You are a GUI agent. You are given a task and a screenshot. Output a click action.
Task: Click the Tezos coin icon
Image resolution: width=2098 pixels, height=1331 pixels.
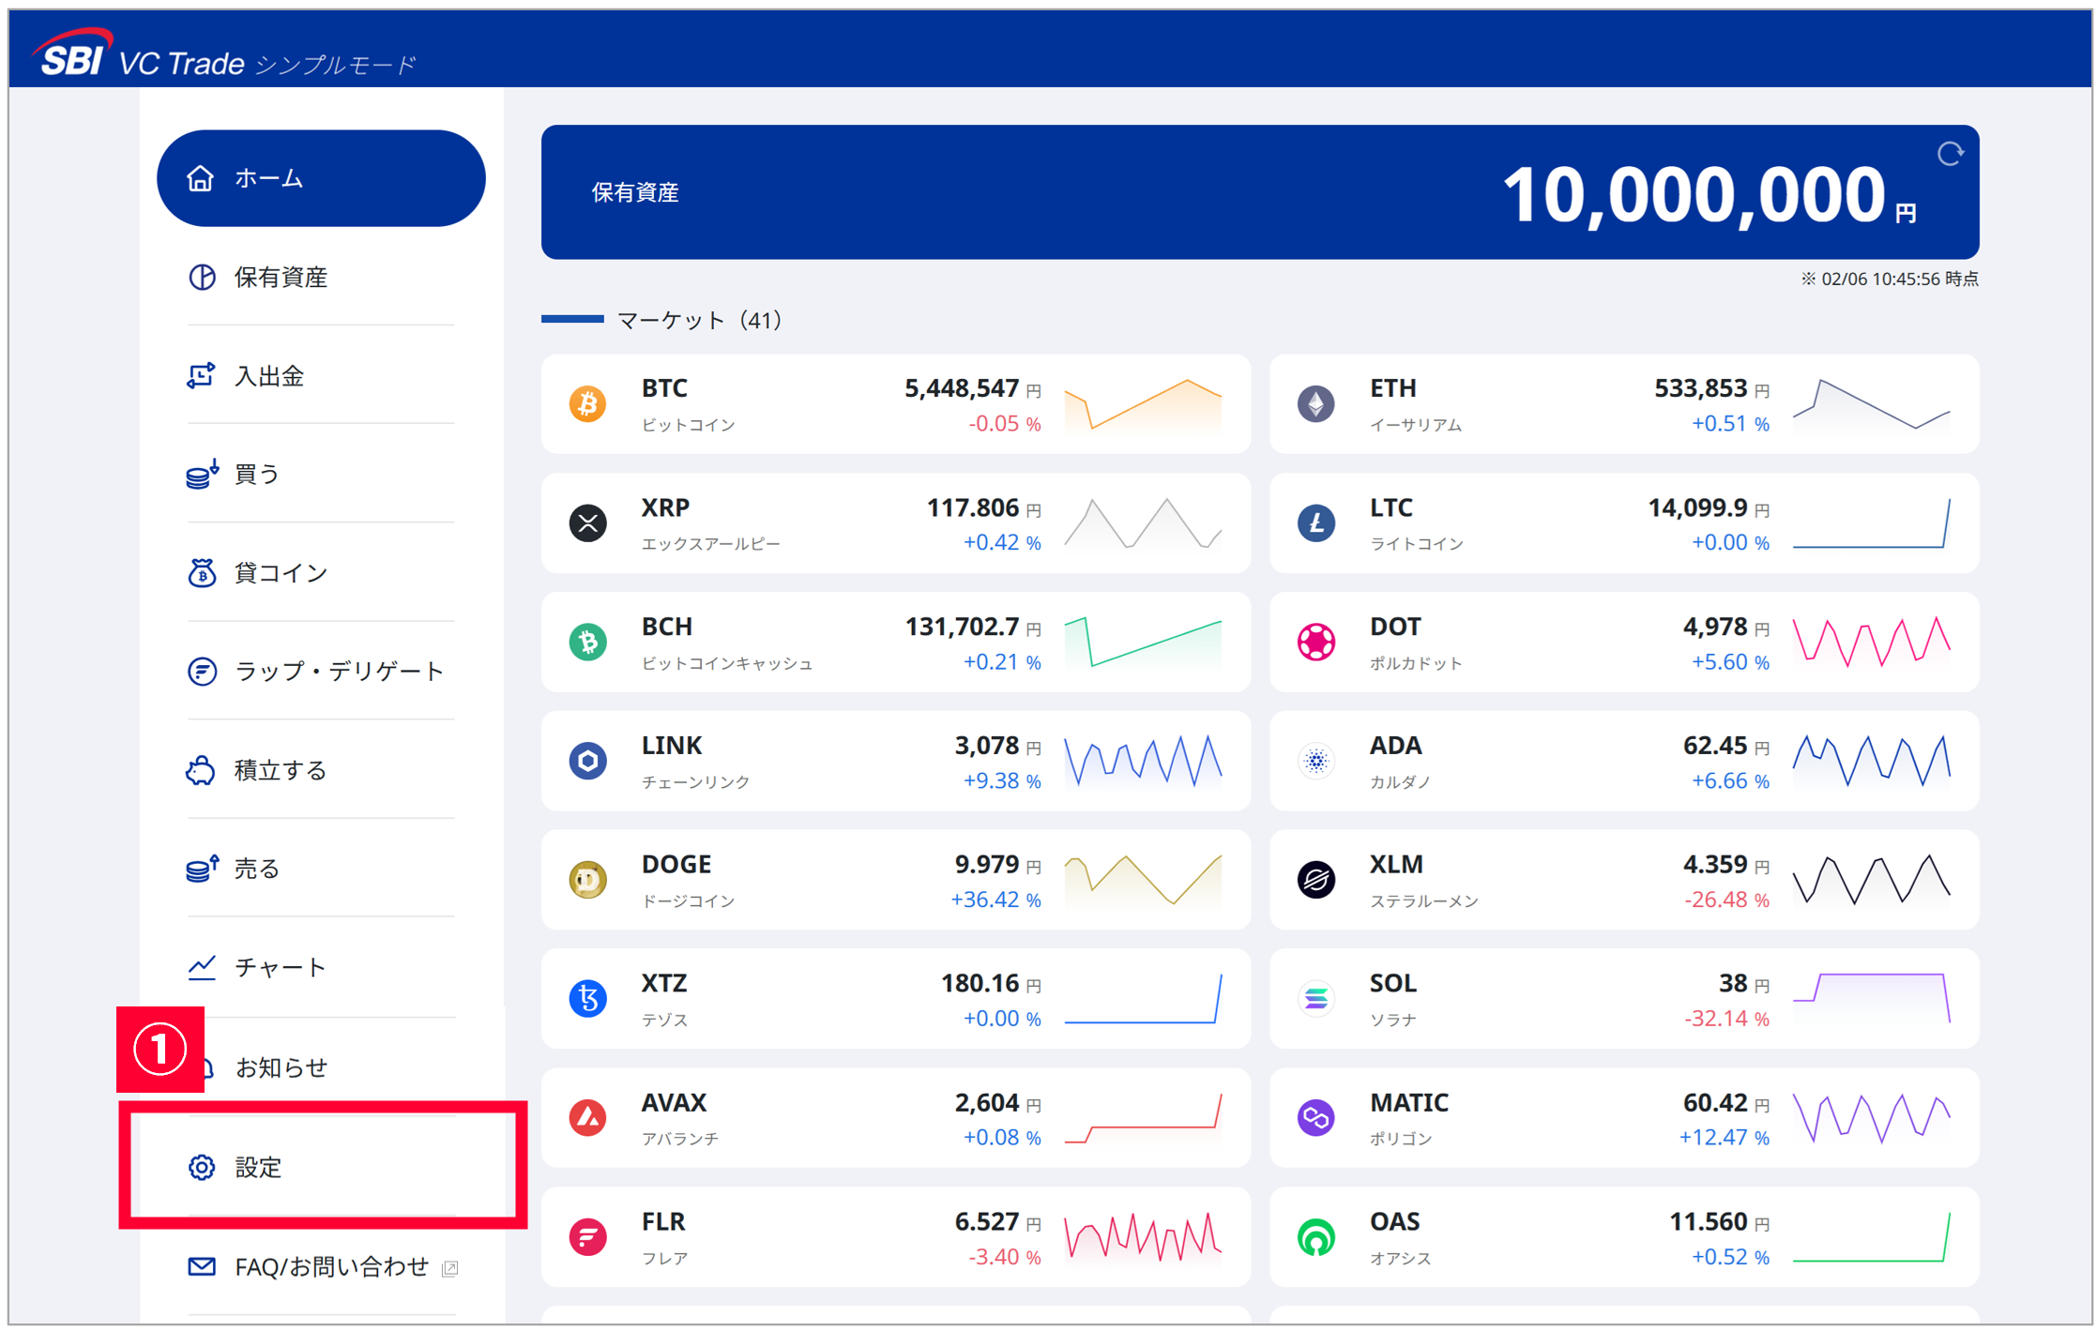point(587,999)
